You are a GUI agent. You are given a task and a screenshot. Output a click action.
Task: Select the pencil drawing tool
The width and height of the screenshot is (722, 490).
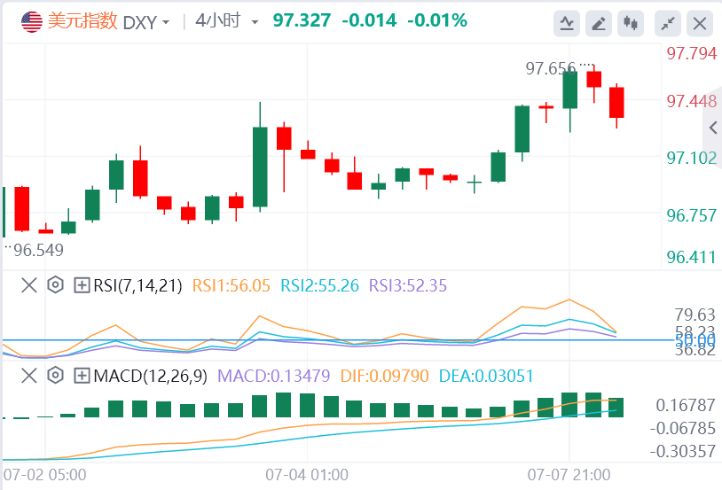[600, 23]
